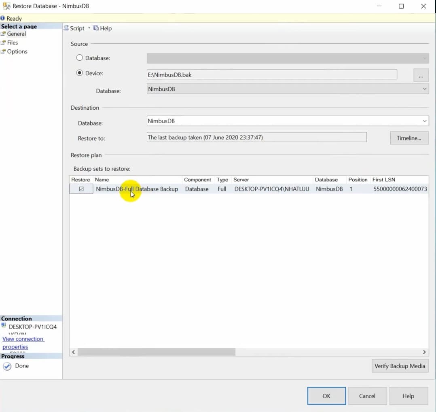Select the Database source radio button
The width and height of the screenshot is (436, 412).
pos(79,57)
